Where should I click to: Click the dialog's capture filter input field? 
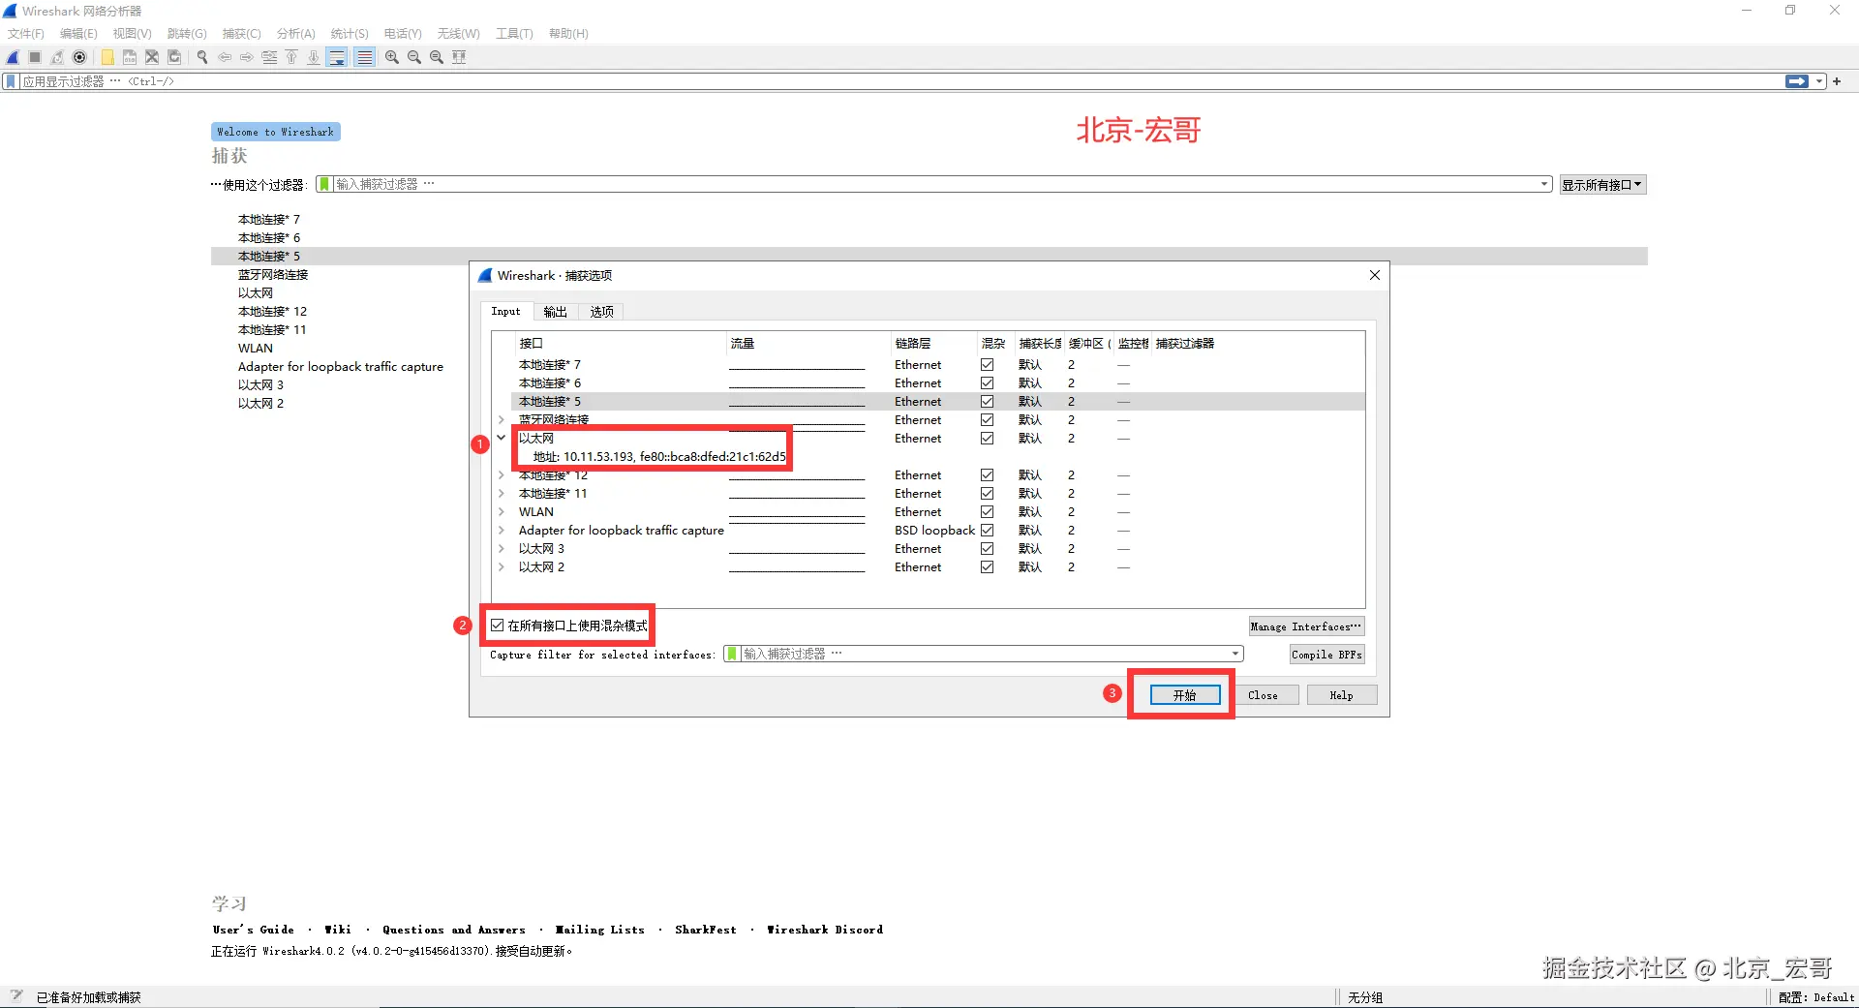click(983, 654)
